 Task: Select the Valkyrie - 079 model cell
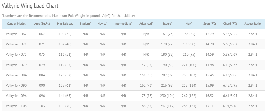point(16,65)
